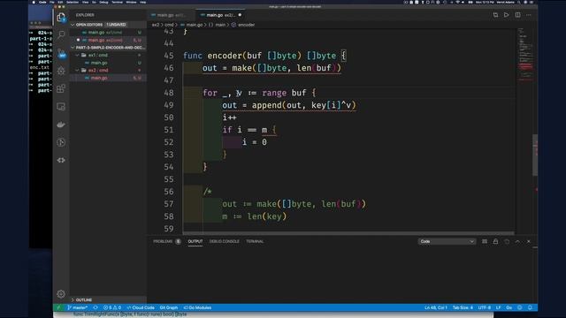Open errors and warnings count in status bar
Image resolution: width=566 pixels, height=318 pixels.
pos(112,307)
